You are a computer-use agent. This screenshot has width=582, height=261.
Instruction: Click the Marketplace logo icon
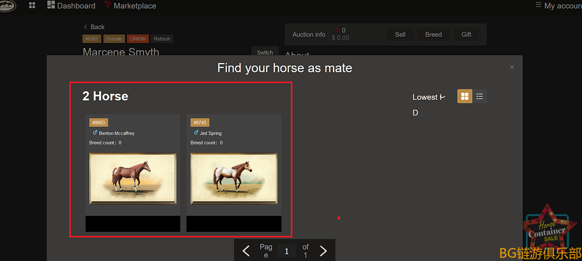click(108, 5)
